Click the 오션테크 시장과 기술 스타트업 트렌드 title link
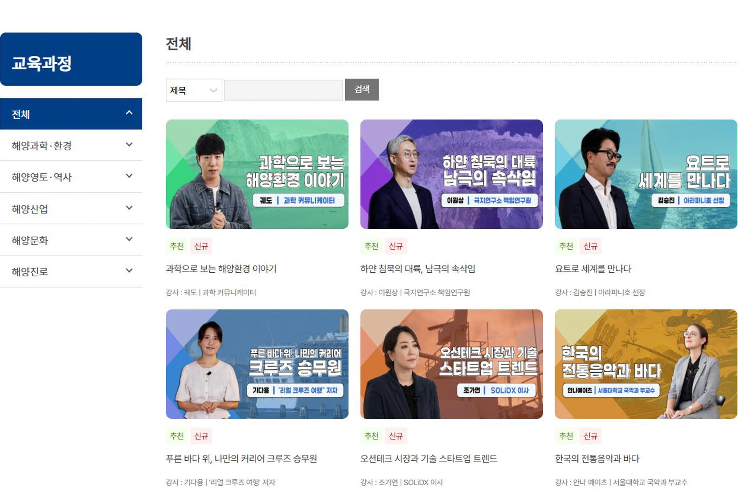 pos(429,459)
